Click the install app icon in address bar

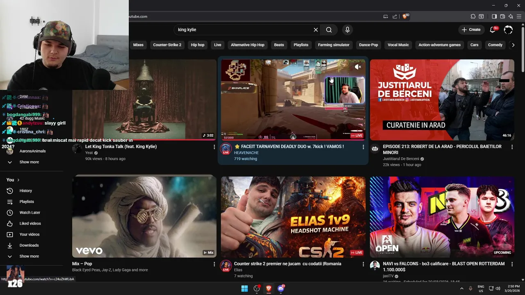pyautogui.click(x=386, y=16)
